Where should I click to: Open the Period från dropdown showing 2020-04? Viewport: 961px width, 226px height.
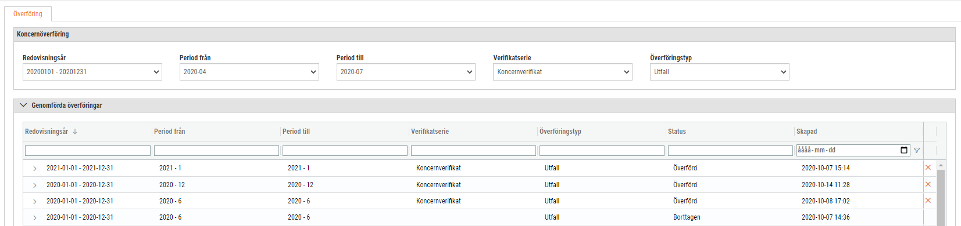249,72
